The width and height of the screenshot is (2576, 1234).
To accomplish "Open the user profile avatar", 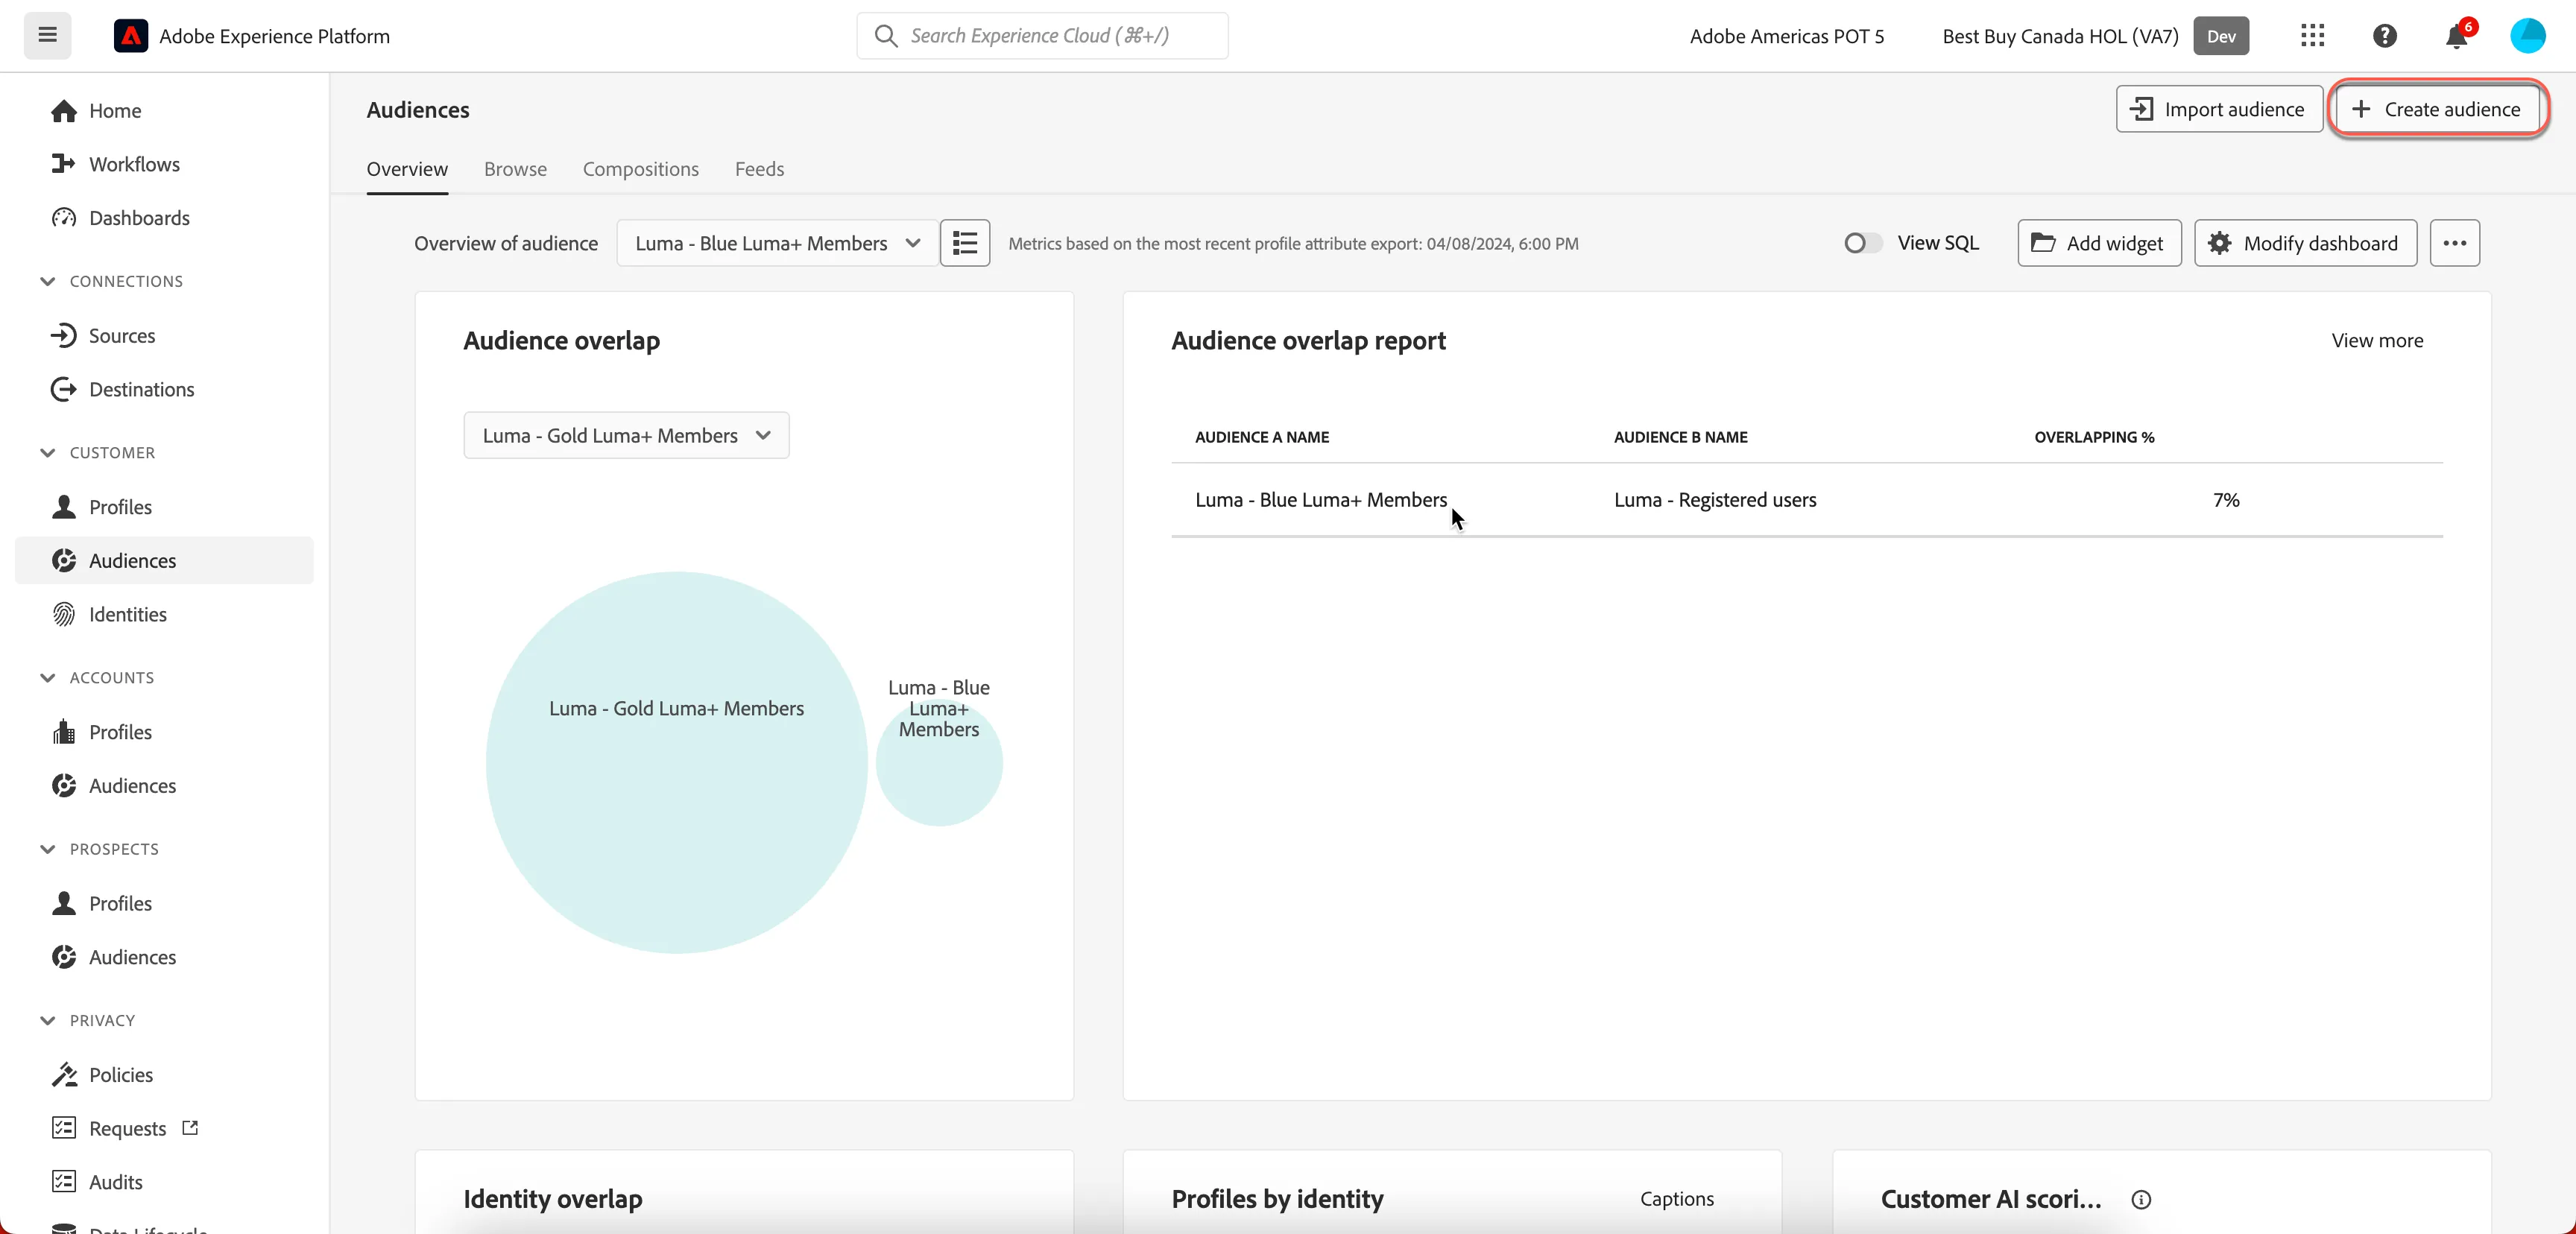I will click(x=2528, y=36).
